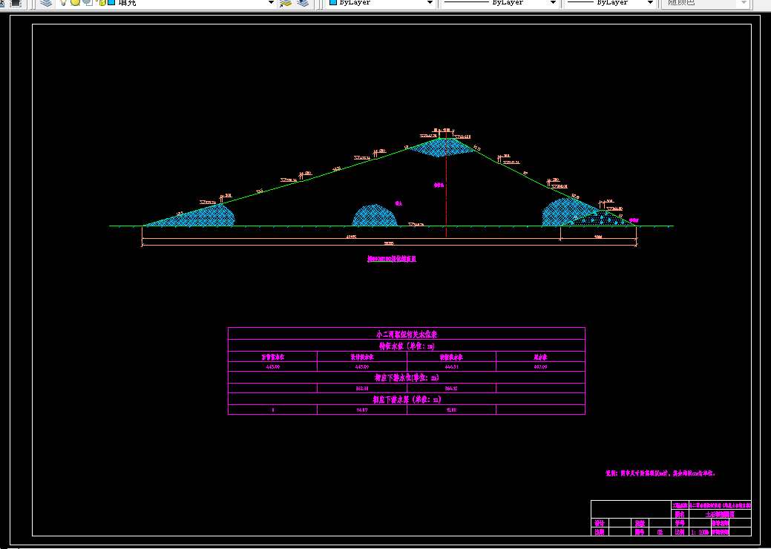Click the Layer Previous icon

(x=303, y=3)
